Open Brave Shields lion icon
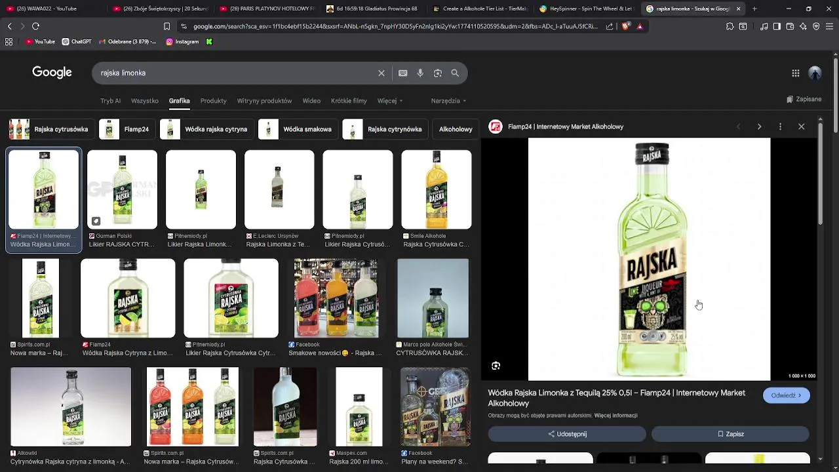The image size is (839, 472). (x=625, y=26)
